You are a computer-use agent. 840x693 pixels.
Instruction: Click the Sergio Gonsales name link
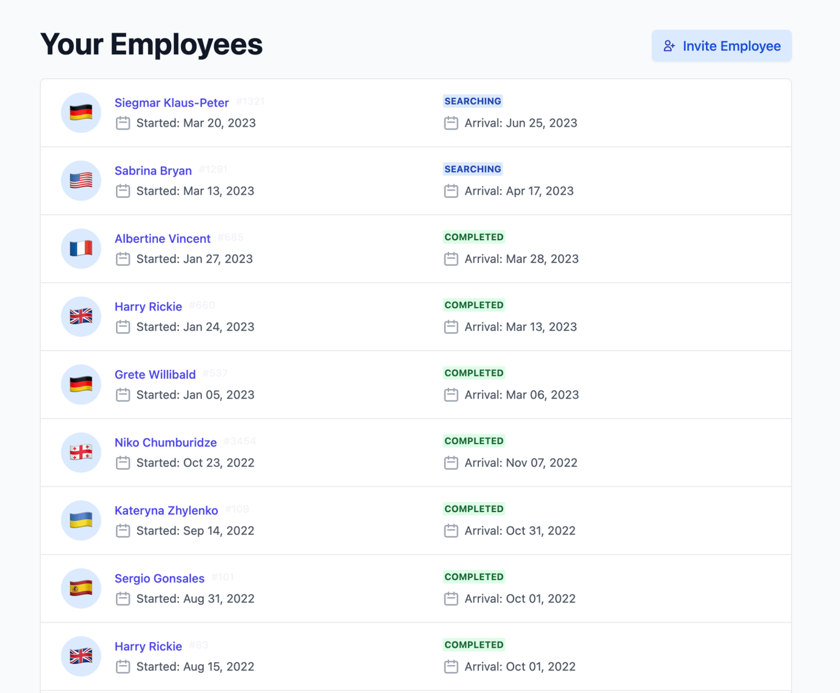(x=159, y=578)
